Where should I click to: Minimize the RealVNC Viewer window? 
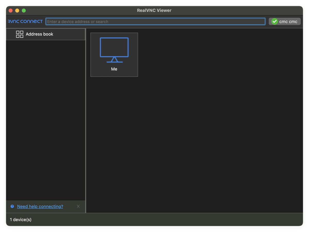point(17,11)
